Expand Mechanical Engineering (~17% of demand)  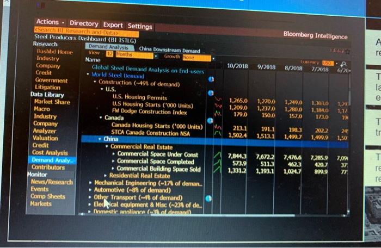click(x=90, y=182)
